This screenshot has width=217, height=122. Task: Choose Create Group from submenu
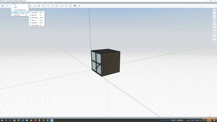[x=37, y=13]
